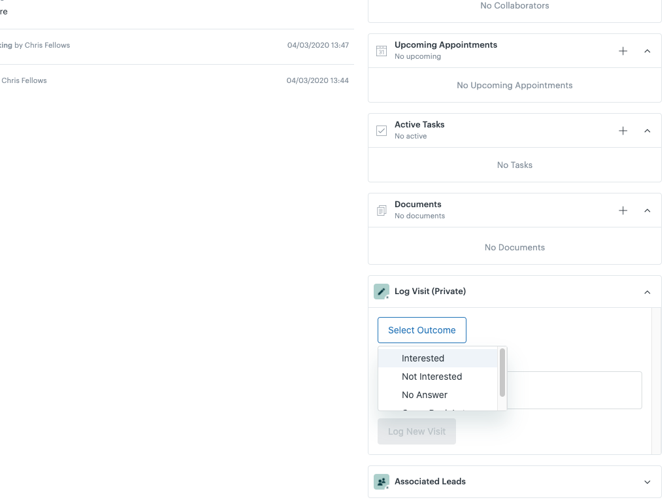Open the Select Outcome dropdown

[x=421, y=330]
